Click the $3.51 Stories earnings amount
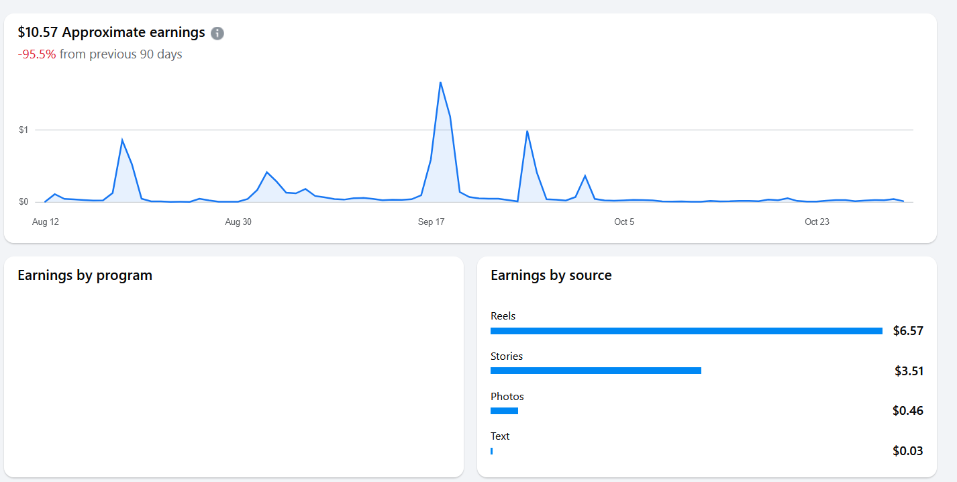Image resolution: width=957 pixels, height=482 pixels. pyautogui.click(x=909, y=371)
